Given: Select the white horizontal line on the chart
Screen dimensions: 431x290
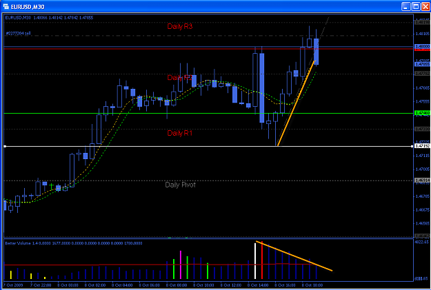Looking at the screenshot, I should tap(209, 146).
